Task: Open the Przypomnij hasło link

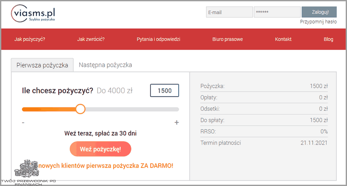Action: tap(318, 22)
